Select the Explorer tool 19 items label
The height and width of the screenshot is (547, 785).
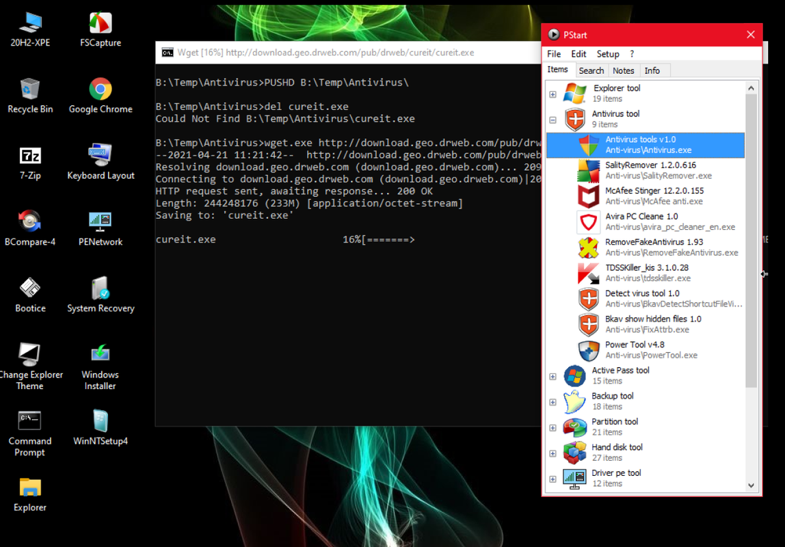[616, 93]
